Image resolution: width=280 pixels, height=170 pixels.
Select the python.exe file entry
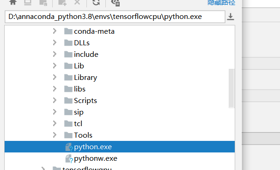pos(120,146)
